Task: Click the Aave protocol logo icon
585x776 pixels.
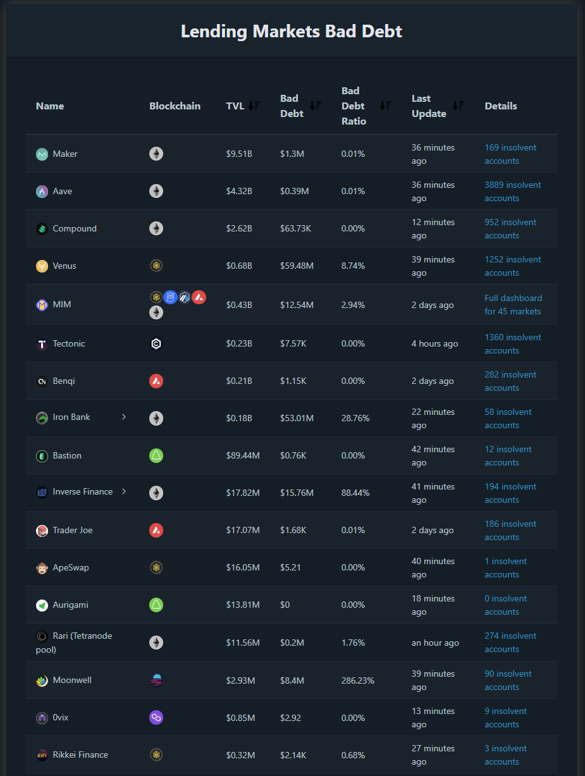Action: click(x=42, y=192)
